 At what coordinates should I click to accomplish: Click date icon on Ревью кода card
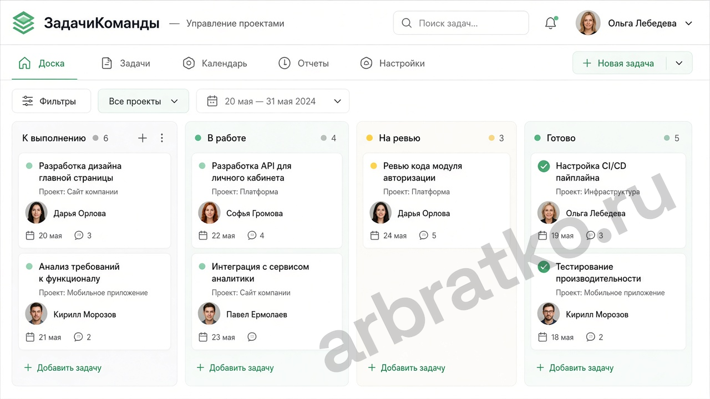375,236
